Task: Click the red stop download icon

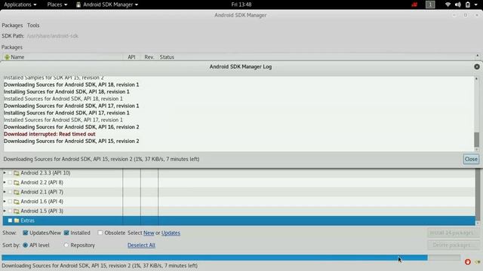Action: click(467, 262)
